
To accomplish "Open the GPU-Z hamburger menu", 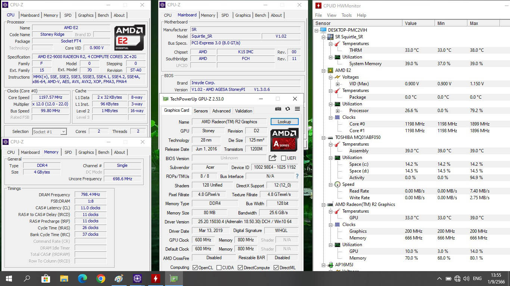I will (297, 109).
